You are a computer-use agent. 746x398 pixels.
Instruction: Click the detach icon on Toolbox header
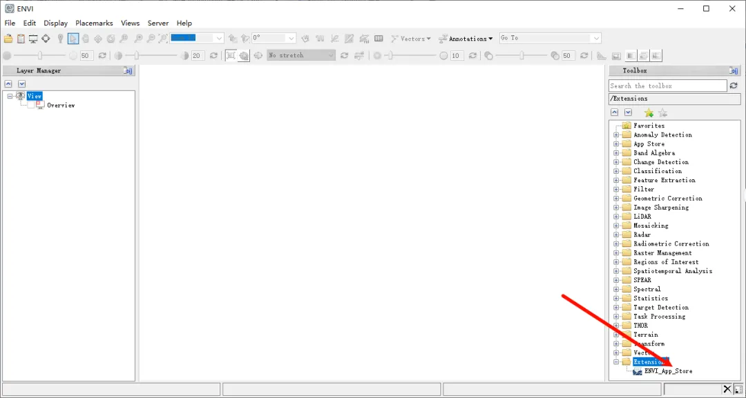click(x=734, y=70)
